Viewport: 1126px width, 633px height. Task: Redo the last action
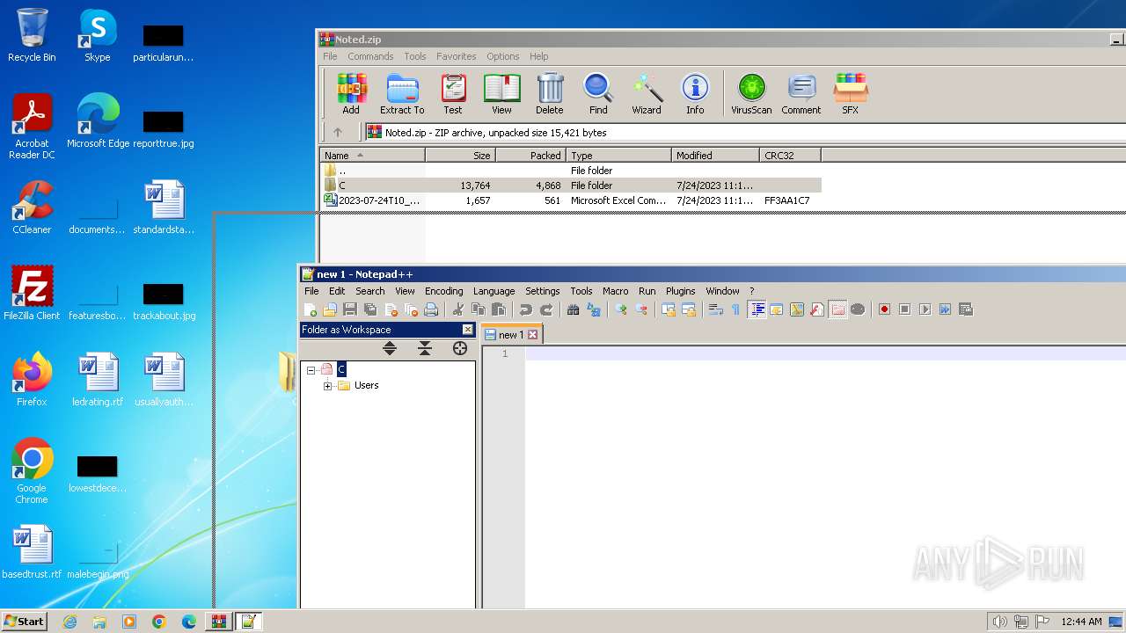(x=546, y=309)
